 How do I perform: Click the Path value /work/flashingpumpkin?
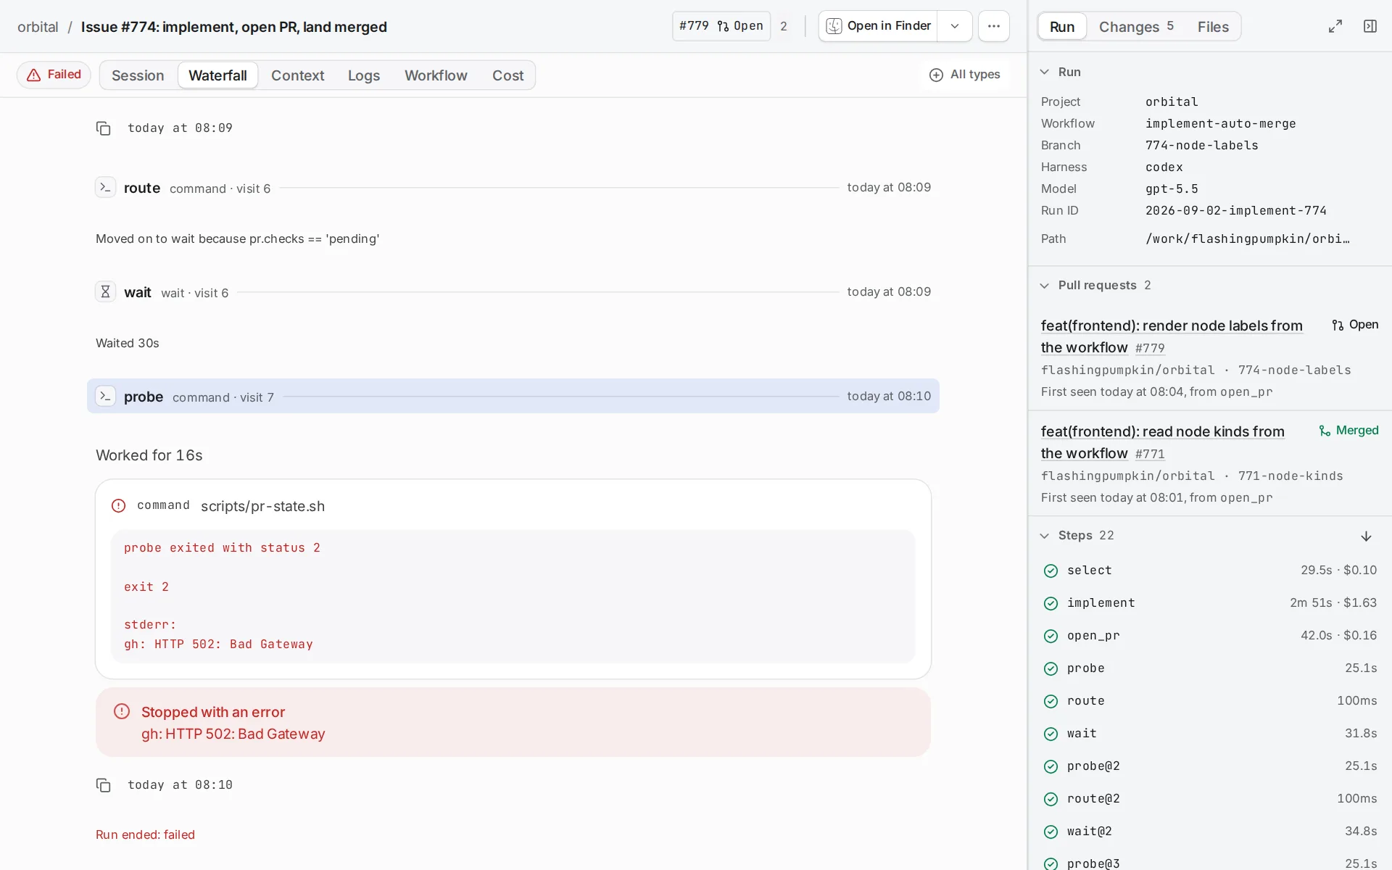click(1247, 239)
